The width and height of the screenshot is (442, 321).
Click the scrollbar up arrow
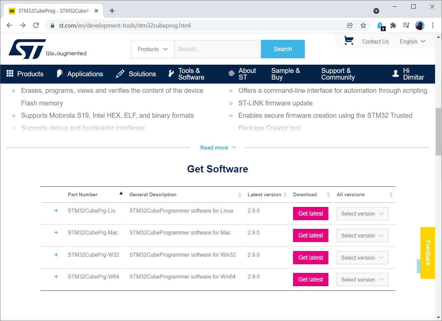tap(439, 37)
